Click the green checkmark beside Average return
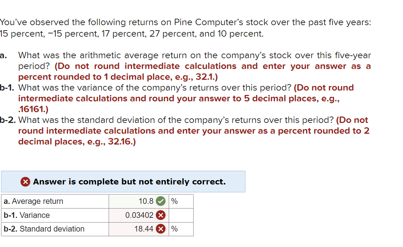403x247 pixels. [160, 201]
